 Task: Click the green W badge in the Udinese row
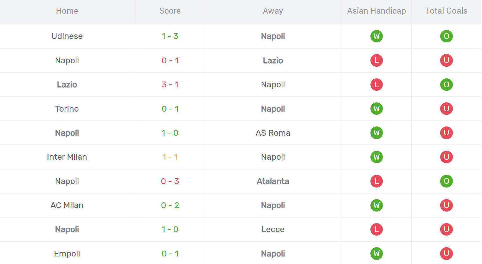coord(376,36)
